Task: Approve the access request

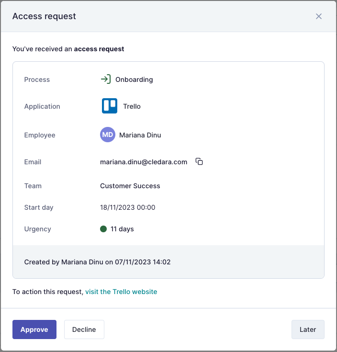Action: 34,329
